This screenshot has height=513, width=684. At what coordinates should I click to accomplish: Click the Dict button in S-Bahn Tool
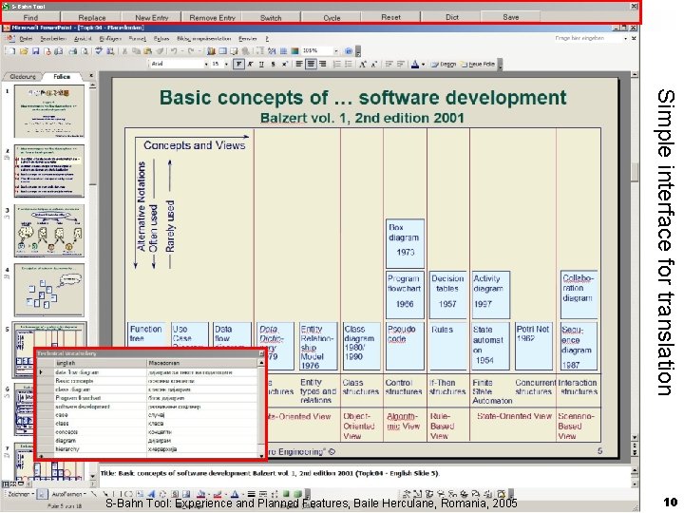point(452,17)
